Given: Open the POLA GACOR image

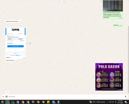Looking at the screenshot, I should pyautogui.click(x=109, y=77).
